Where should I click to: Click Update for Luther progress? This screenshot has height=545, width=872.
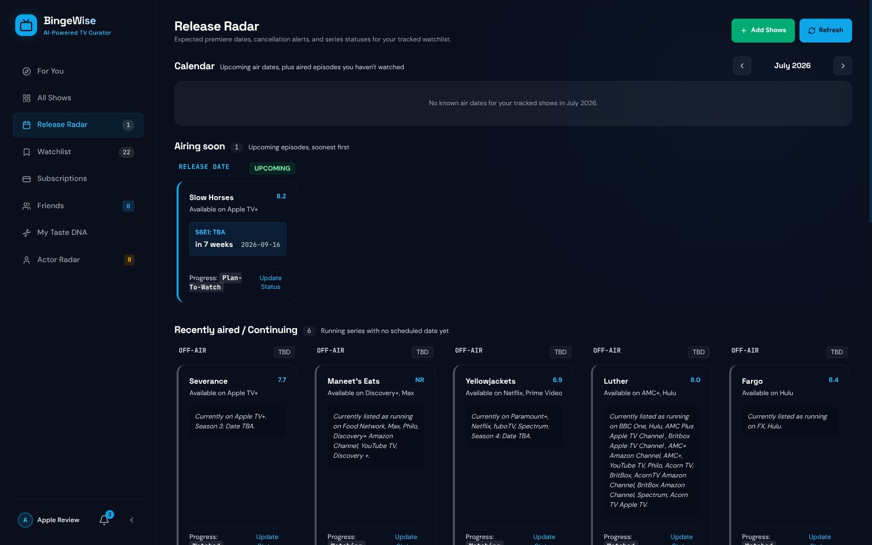pos(681,540)
